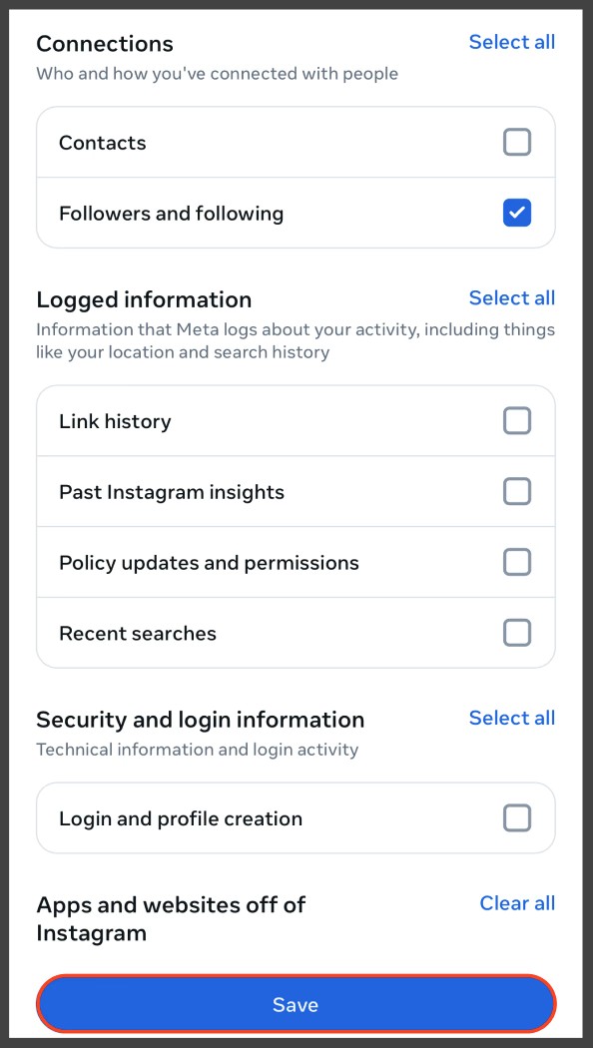Select all Logged information options

pos(512,297)
